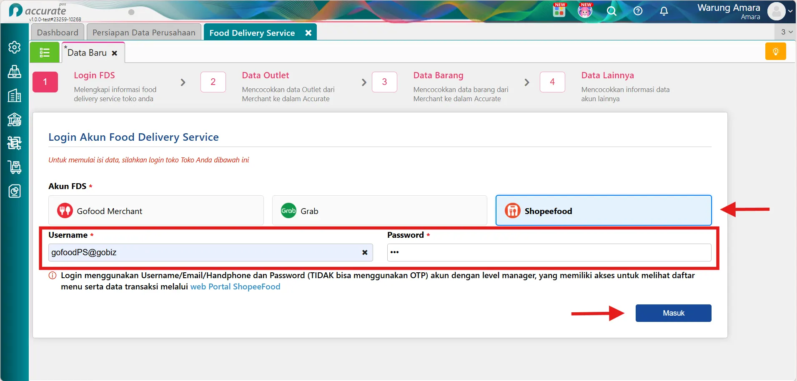Open the NEW apps grid icon
Viewport: 797px width, 381px height.
click(x=559, y=10)
